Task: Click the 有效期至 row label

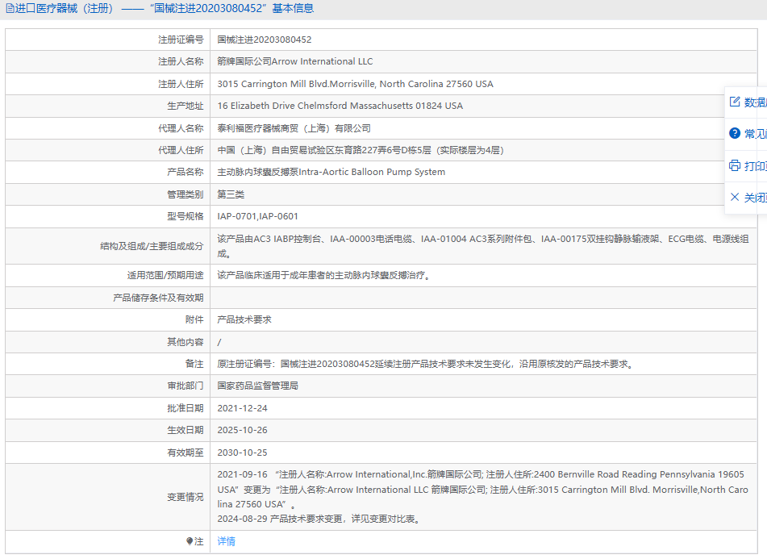Action: [x=185, y=453]
